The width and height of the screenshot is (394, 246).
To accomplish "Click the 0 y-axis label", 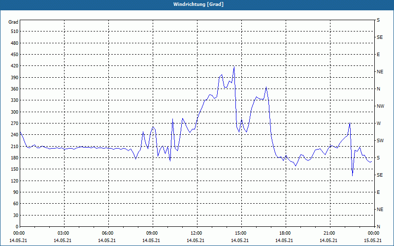I will (17, 227).
